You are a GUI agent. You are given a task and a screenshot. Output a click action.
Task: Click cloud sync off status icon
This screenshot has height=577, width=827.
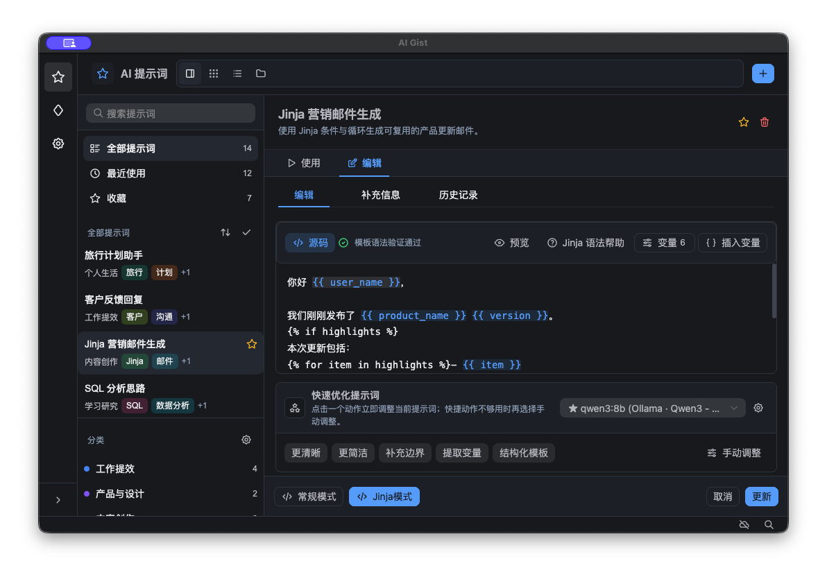744,525
